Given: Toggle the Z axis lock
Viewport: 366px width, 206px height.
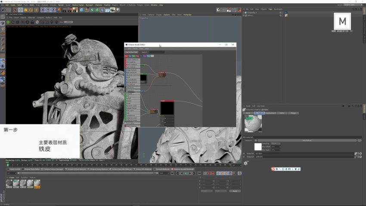Looking at the screenshot, I should pos(53,10).
